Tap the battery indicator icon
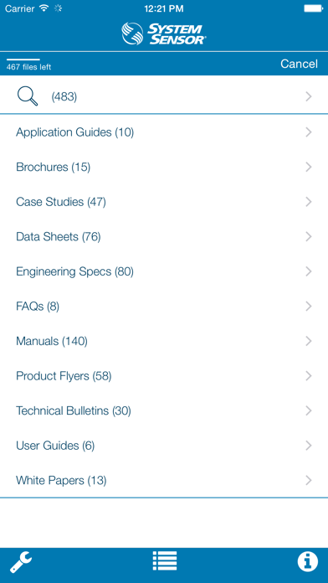328x583 pixels. [x=313, y=8]
